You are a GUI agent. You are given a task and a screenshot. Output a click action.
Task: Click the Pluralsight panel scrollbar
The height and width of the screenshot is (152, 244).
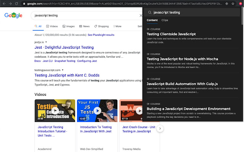(242, 16)
